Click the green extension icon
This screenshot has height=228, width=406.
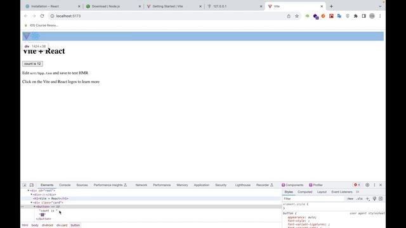[307, 16]
